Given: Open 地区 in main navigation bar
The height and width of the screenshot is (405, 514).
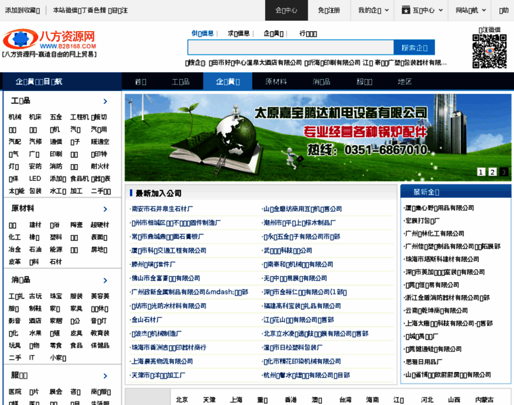Looking at the screenshot, I should click(404, 82).
